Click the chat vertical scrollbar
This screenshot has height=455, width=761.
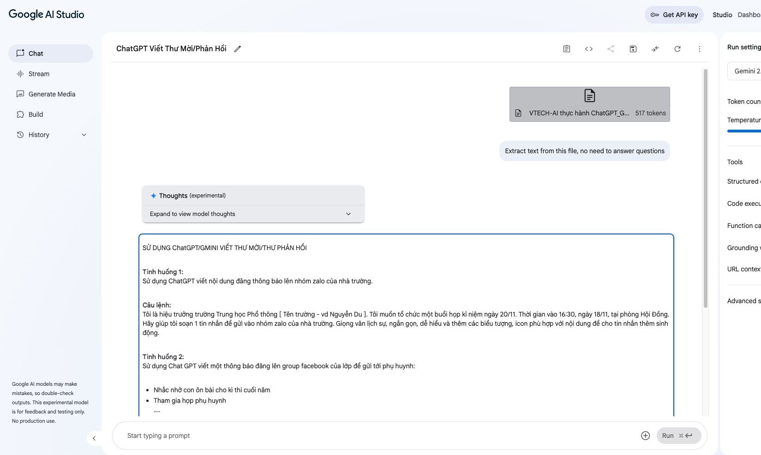[x=706, y=188]
